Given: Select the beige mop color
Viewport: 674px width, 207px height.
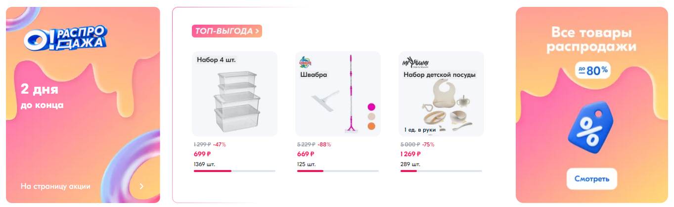Looking at the screenshot, I should 371,117.
